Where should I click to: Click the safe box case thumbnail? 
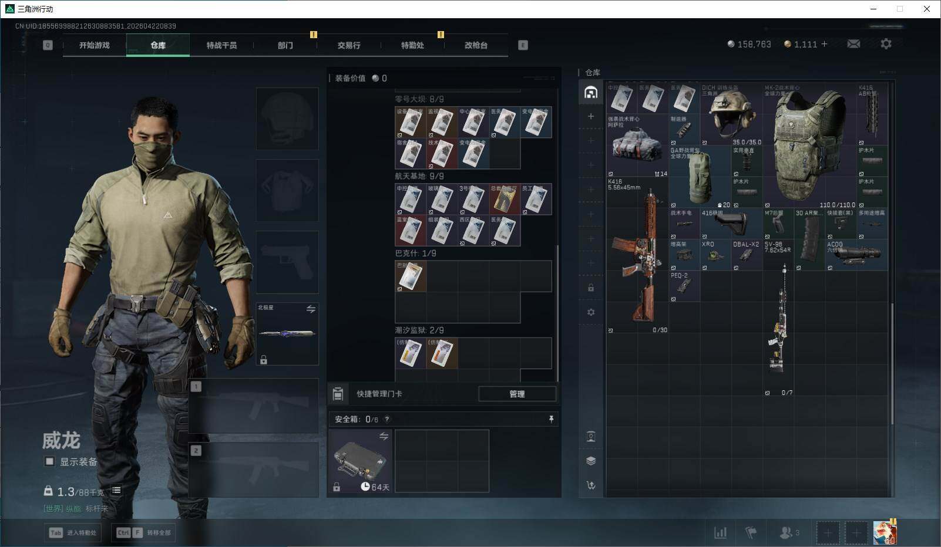[360, 461]
